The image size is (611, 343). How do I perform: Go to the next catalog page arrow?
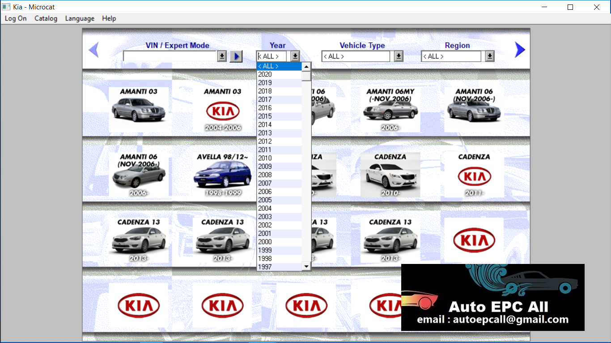coord(520,50)
